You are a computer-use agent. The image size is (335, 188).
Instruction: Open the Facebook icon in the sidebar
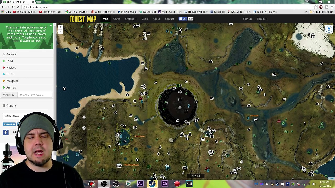pos(6,132)
